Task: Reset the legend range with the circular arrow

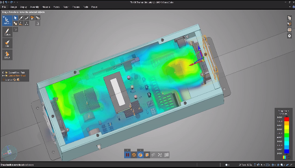Action: coord(289,157)
